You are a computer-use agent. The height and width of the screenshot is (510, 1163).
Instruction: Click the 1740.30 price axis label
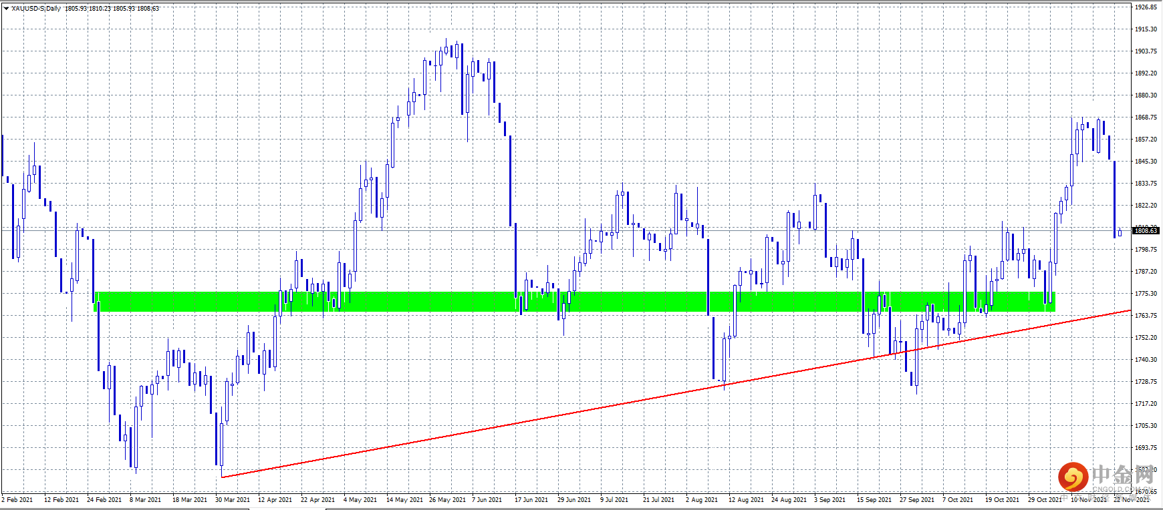point(1146,360)
